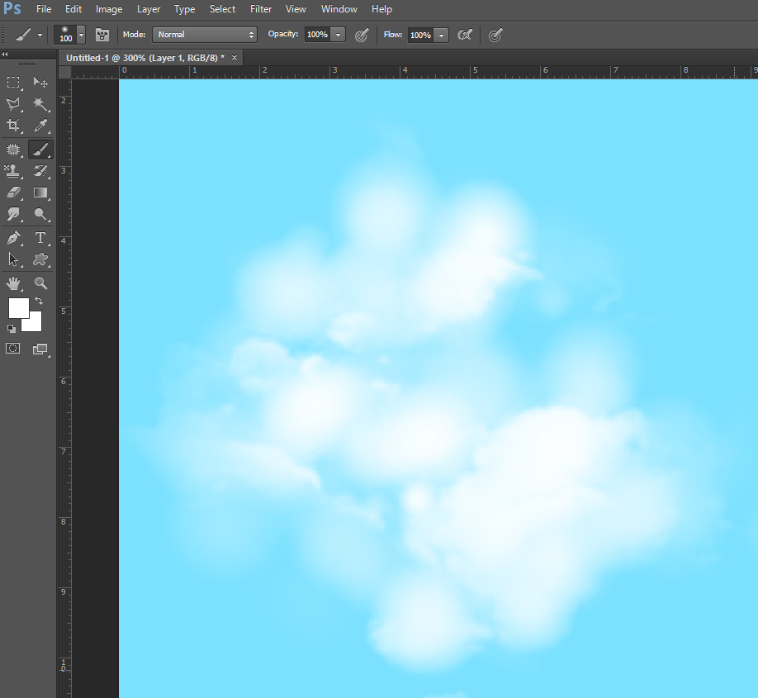Open the Layer menu
Viewport: 758px width, 698px height.
149,9
